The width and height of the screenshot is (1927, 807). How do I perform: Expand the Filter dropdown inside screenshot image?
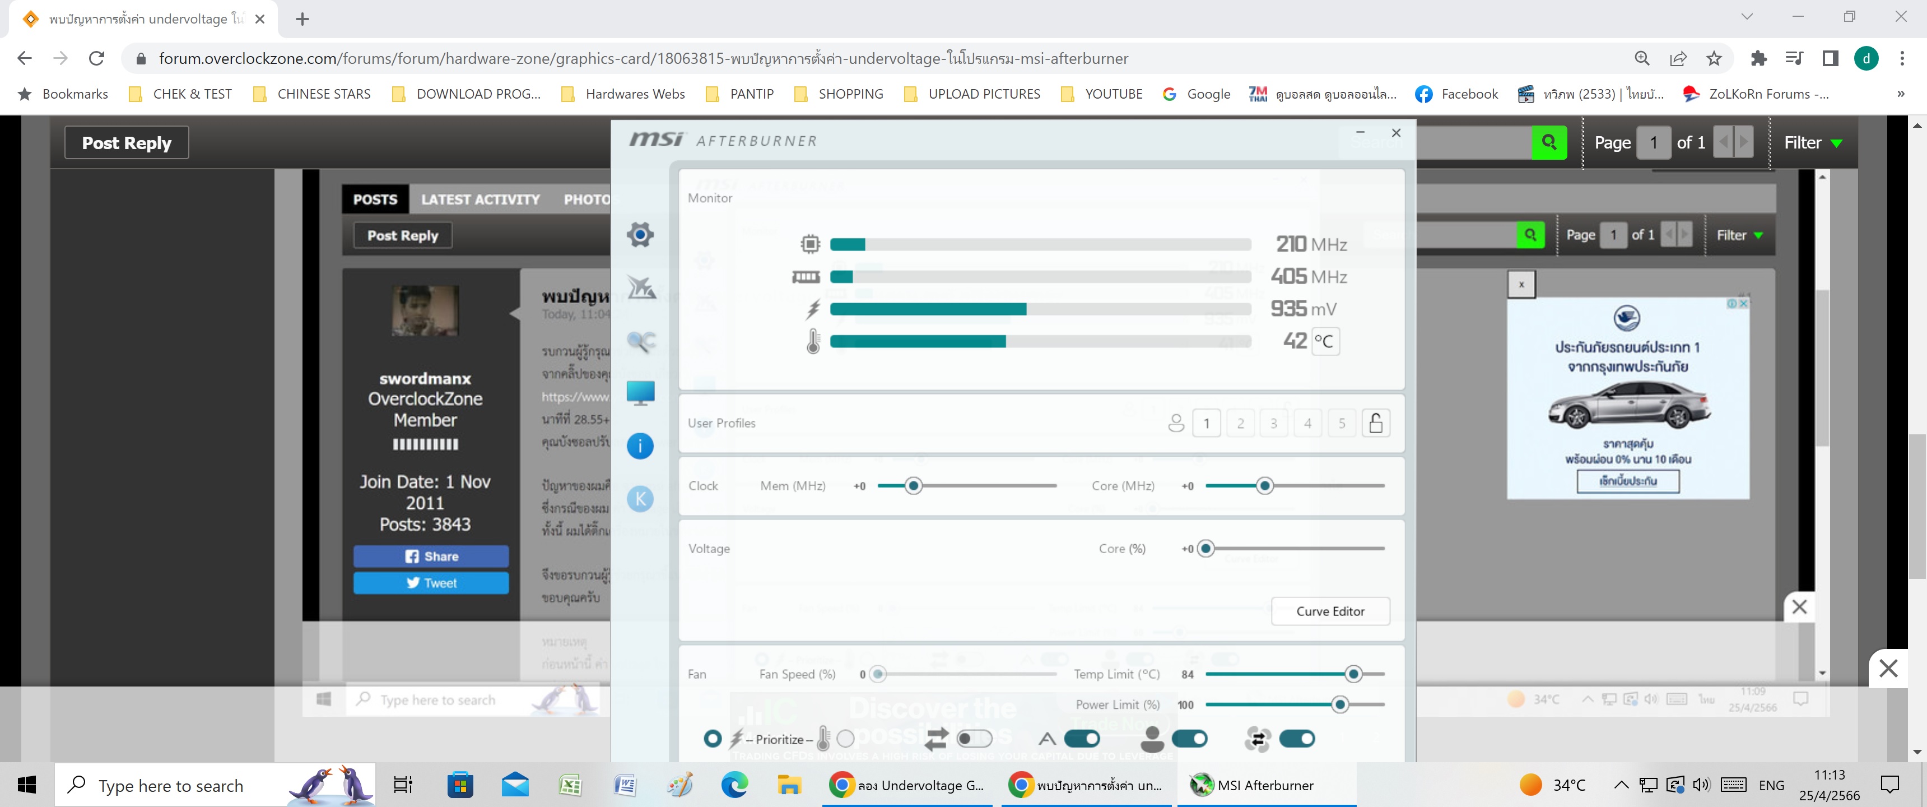tap(1739, 236)
